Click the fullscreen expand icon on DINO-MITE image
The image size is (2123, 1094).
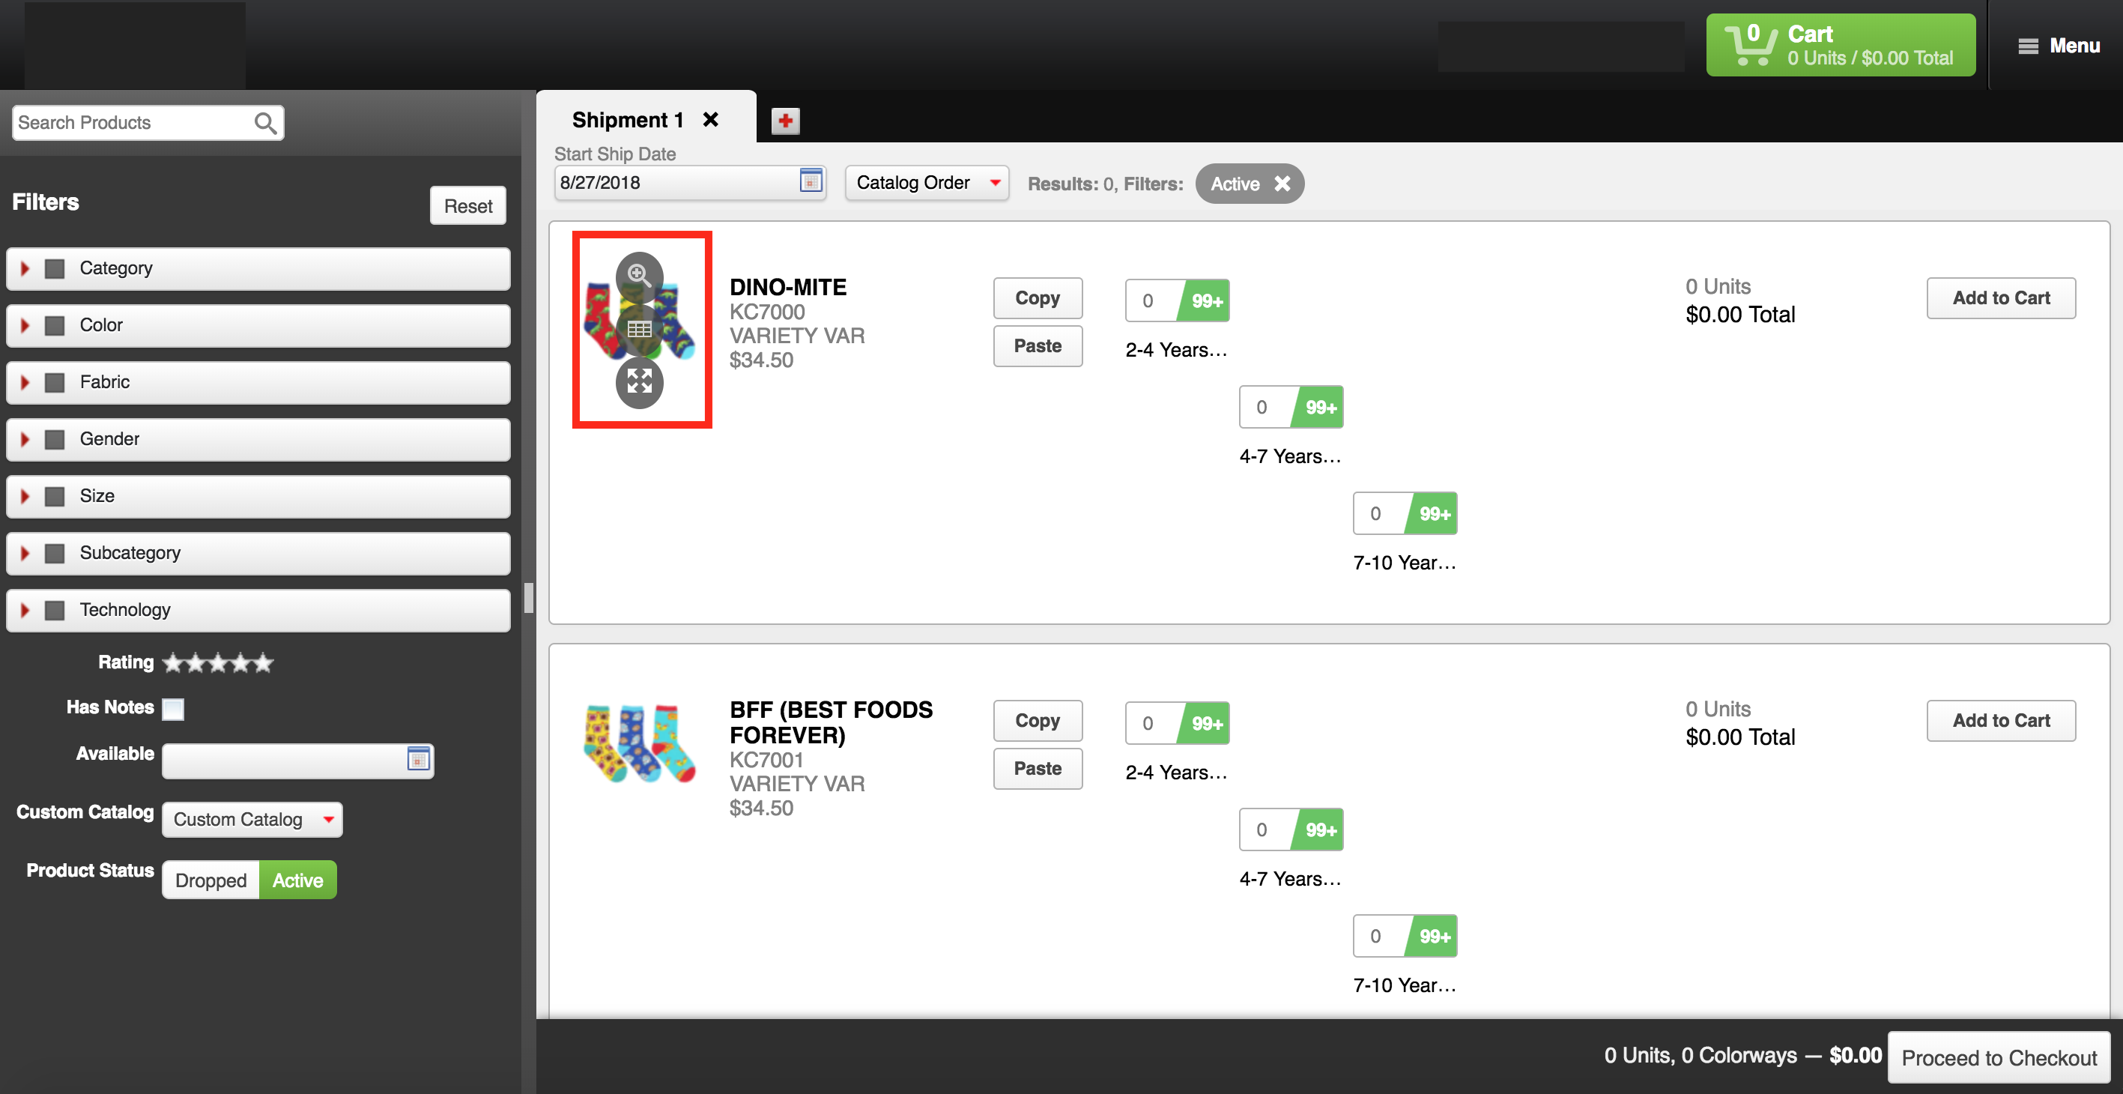pos(639,381)
